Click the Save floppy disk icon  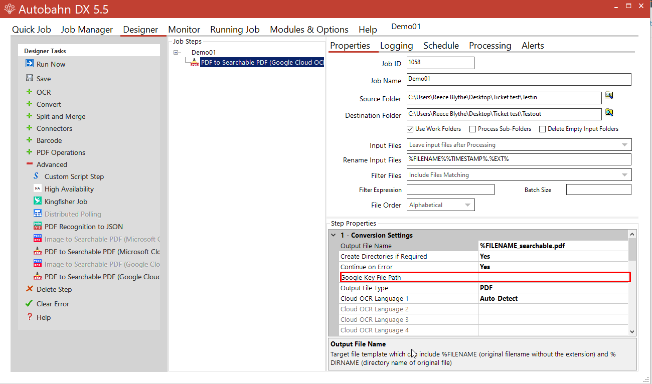pos(30,79)
